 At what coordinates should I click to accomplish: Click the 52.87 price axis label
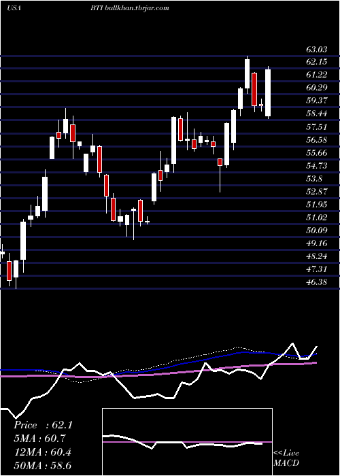[x=316, y=192]
